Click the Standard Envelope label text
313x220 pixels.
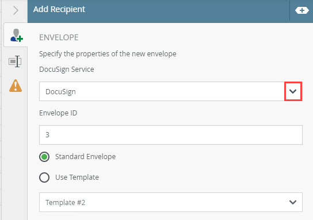[85, 157]
